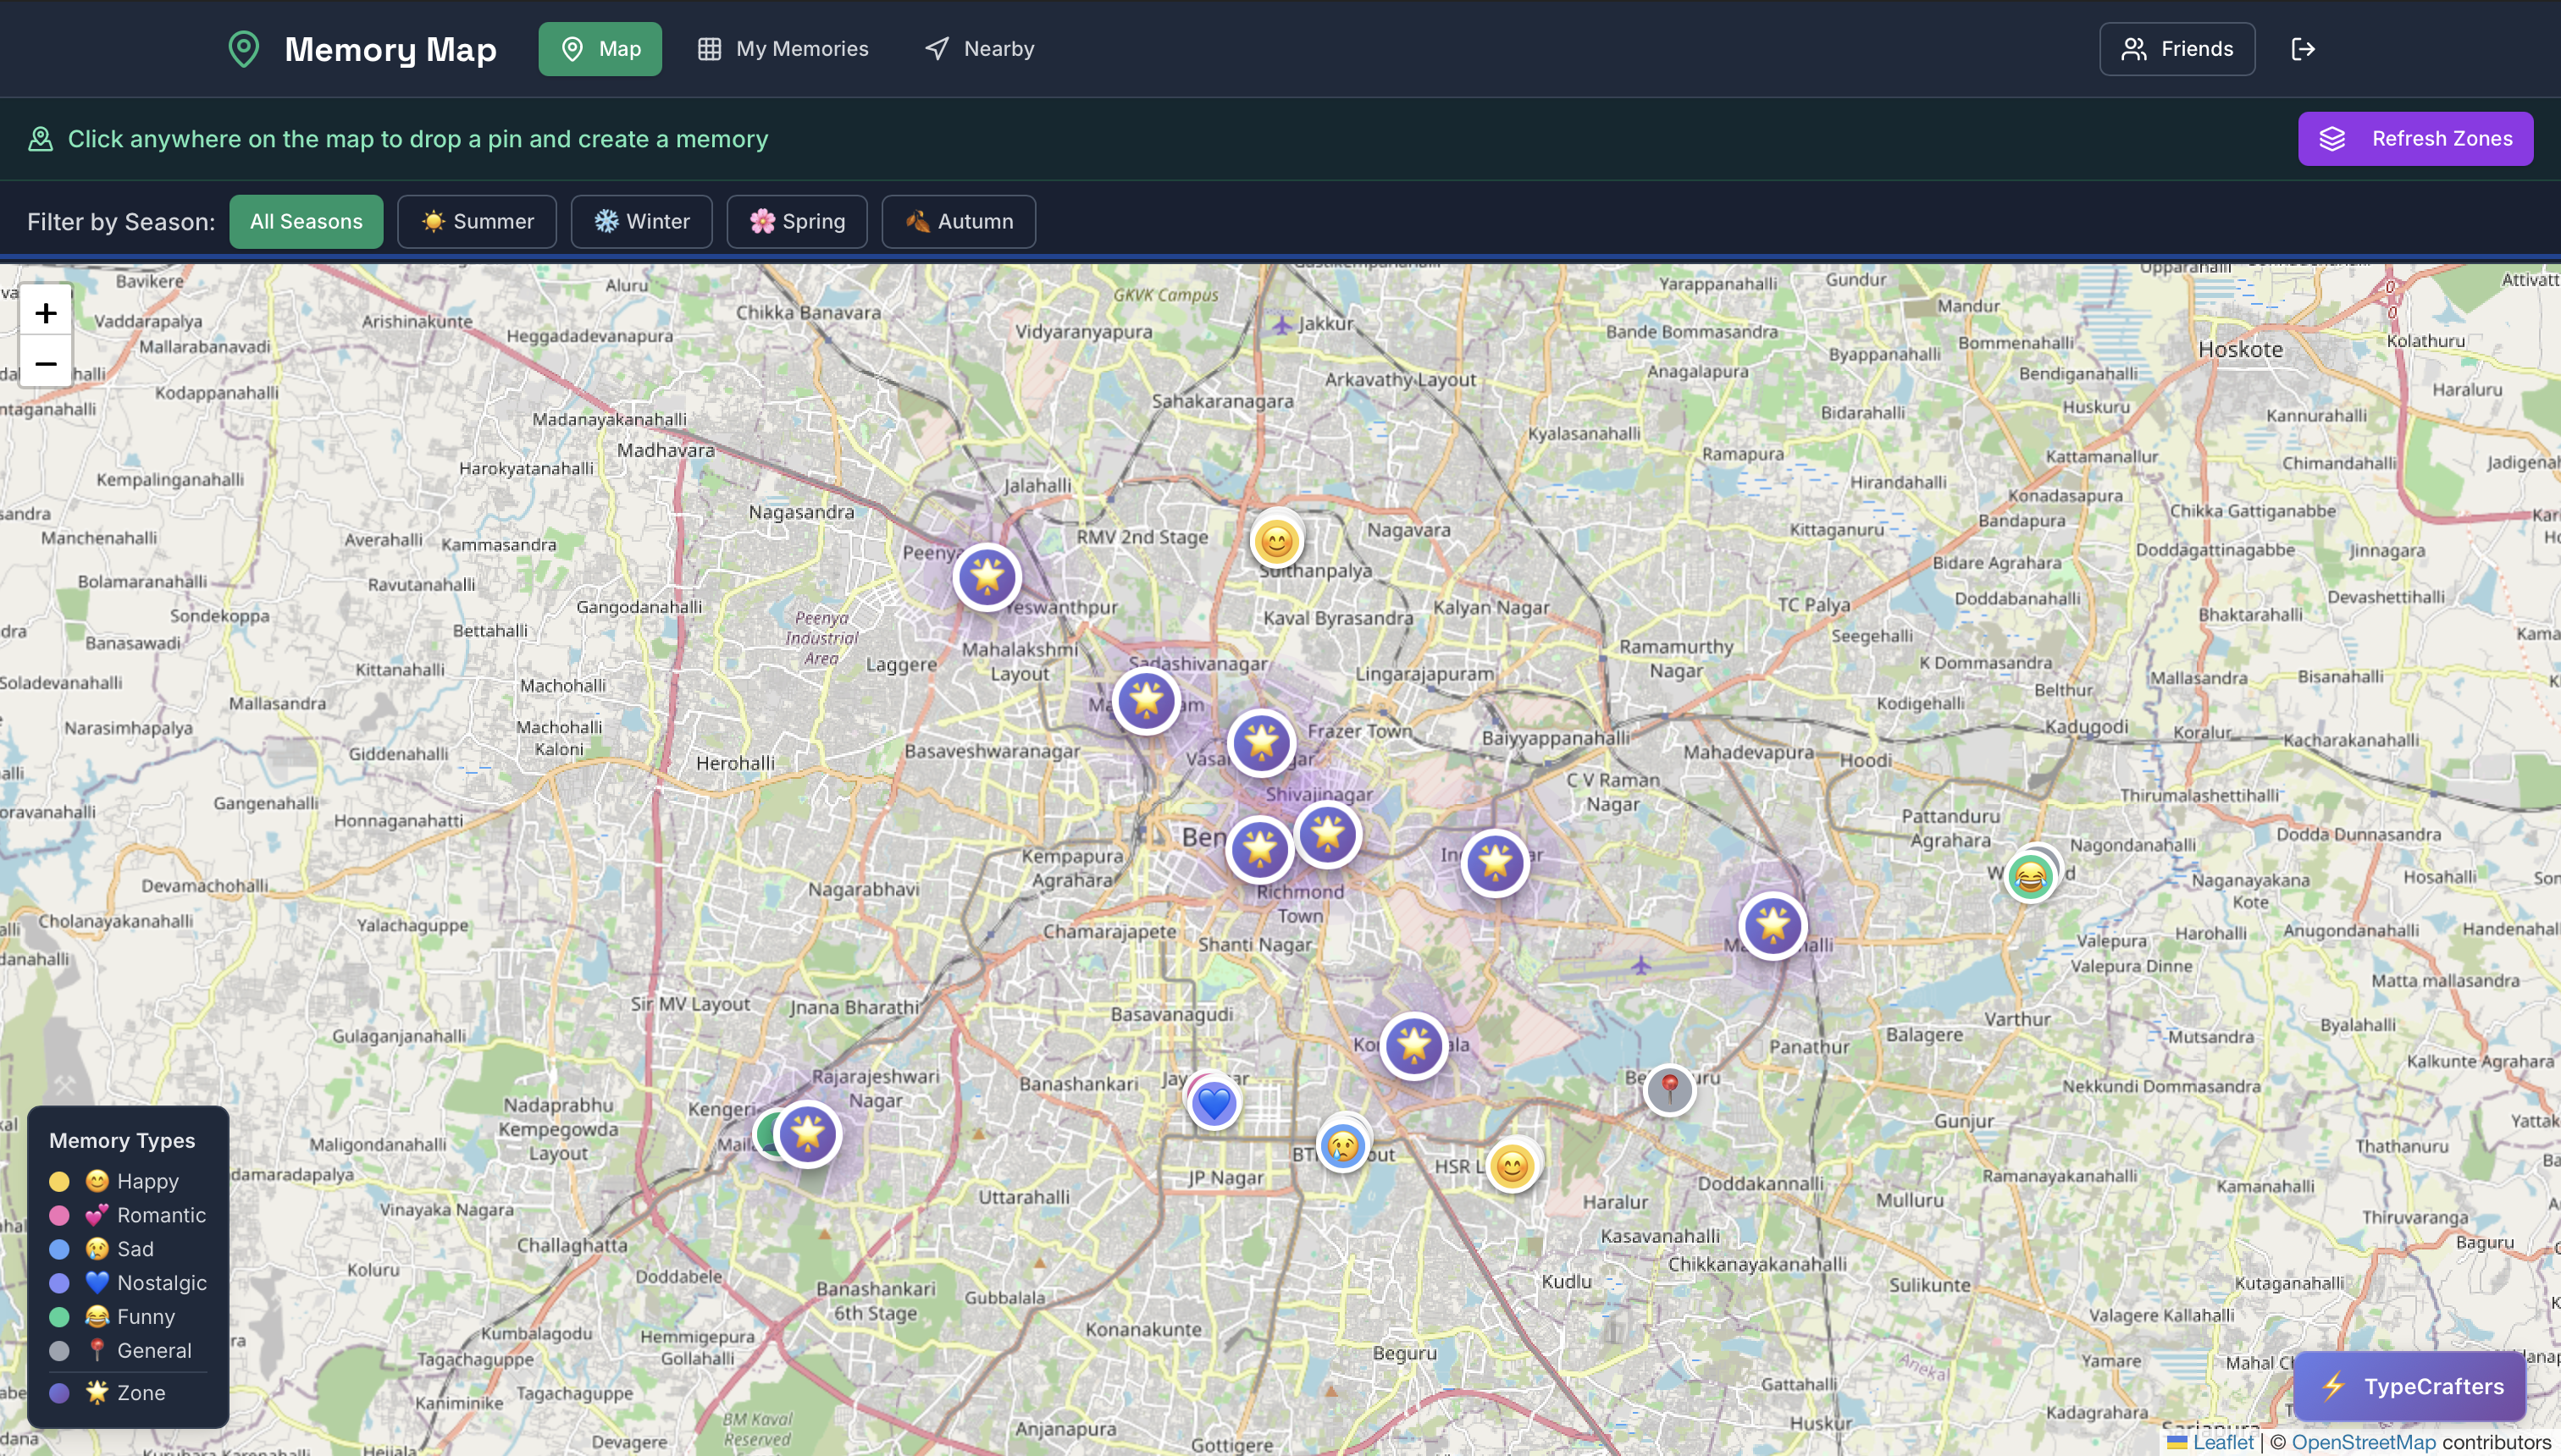Click the smiling emoji marker near HSR Layout

1513,1165
